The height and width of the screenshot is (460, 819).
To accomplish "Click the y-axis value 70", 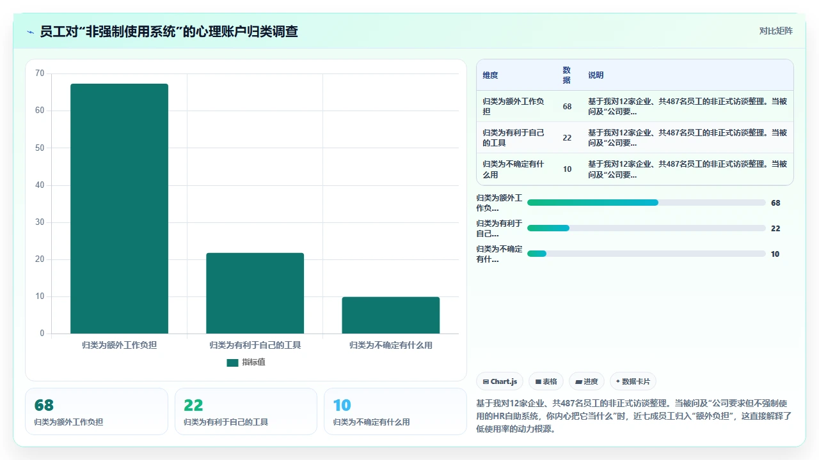I will click(40, 73).
